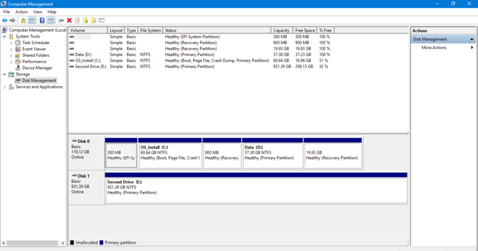The width and height of the screenshot is (478, 251).
Task: Click the Computer Management root icon
Action: pos(5,30)
